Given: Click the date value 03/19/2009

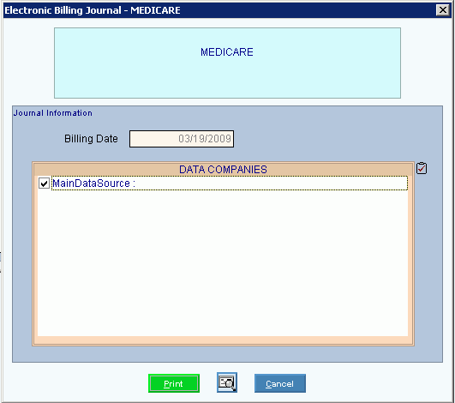Looking at the screenshot, I should [x=205, y=139].
